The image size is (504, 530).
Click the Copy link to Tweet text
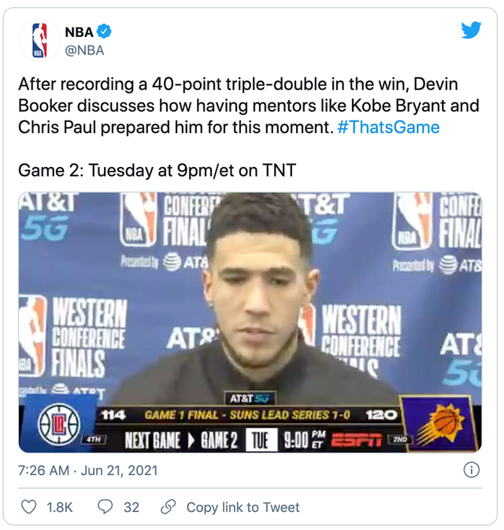243,507
